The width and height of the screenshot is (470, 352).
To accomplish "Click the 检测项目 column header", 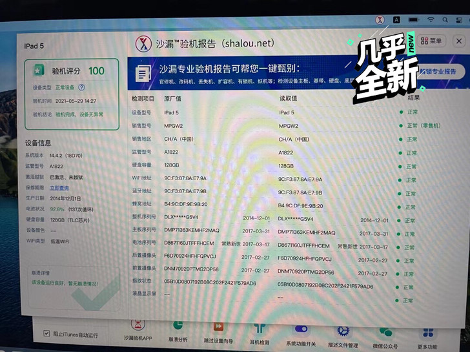I will click(143, 99).
